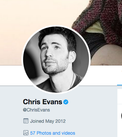
Task: Click the number 57 in the media link
Action: (x=33, y=133)
